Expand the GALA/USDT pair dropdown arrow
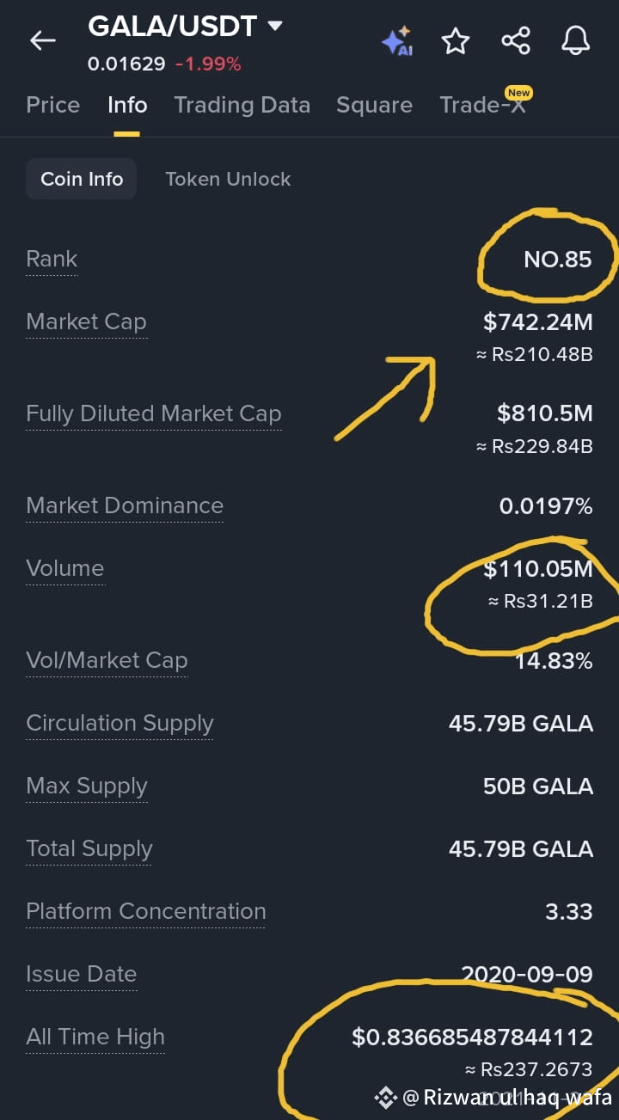Screen dimensions: 619x1120 [275, 26]
